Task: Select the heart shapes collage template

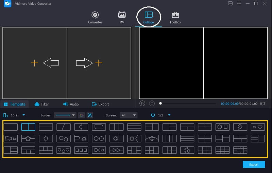Action: point(258,127)
